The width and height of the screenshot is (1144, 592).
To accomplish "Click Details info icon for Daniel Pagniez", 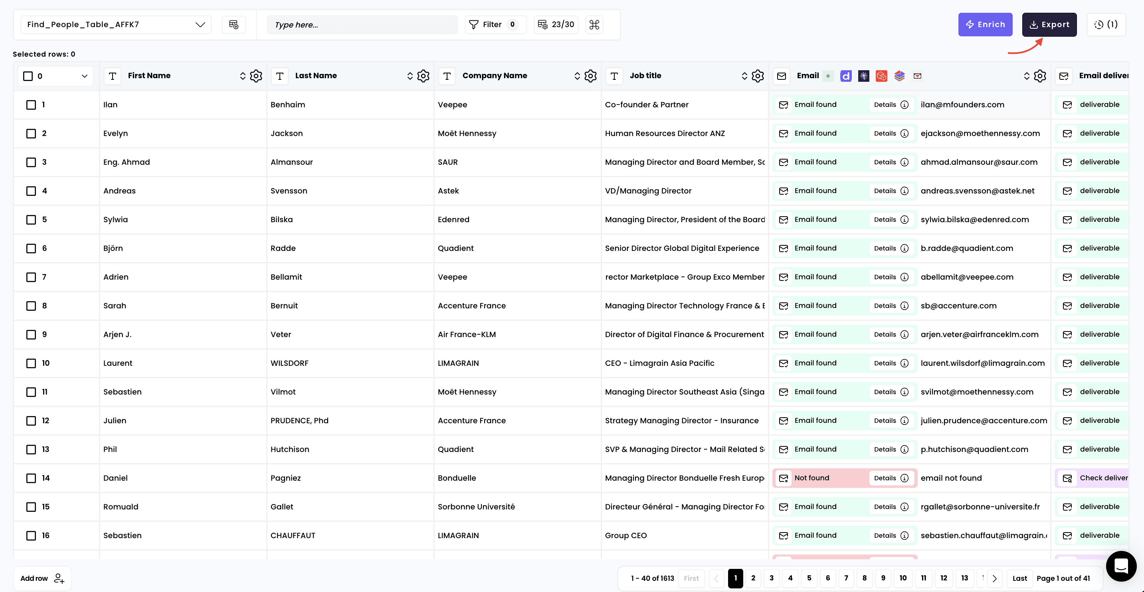I will click(904, 478).
